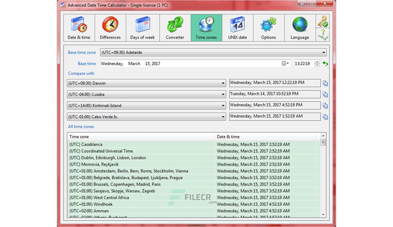Open the Differences tool
Viewport: 393px width, 227px height.
click(110, 28)
